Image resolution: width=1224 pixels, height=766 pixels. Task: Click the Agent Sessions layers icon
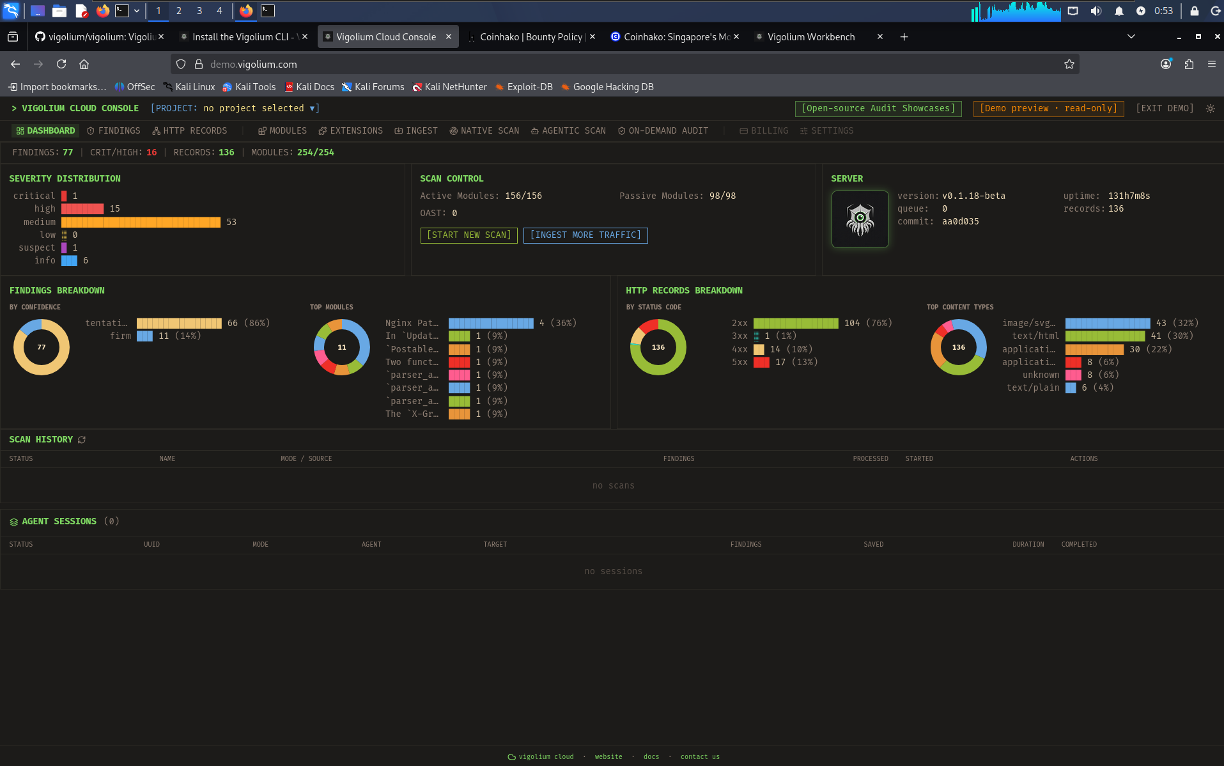[13, 522]
